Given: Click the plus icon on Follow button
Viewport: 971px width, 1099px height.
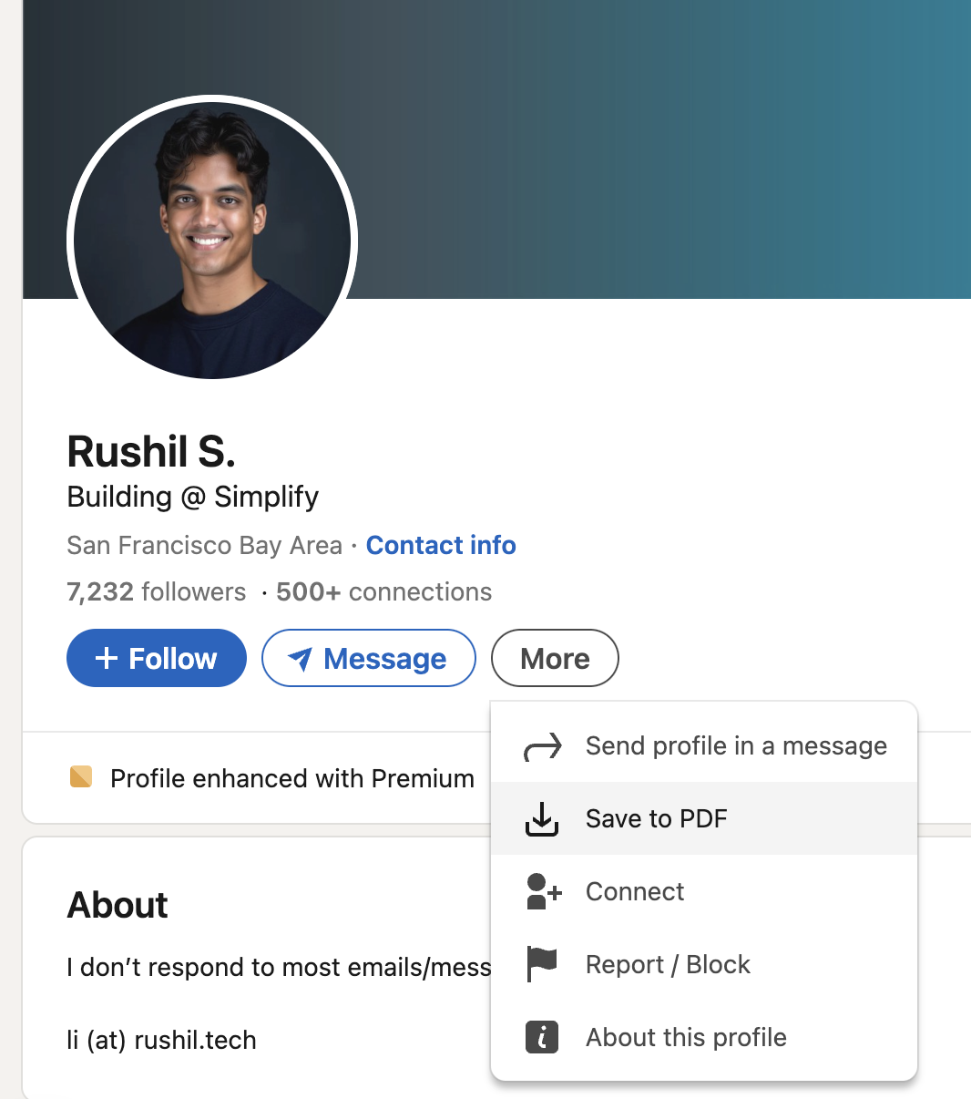Looking at the screenshot, I should click(107, 658).
